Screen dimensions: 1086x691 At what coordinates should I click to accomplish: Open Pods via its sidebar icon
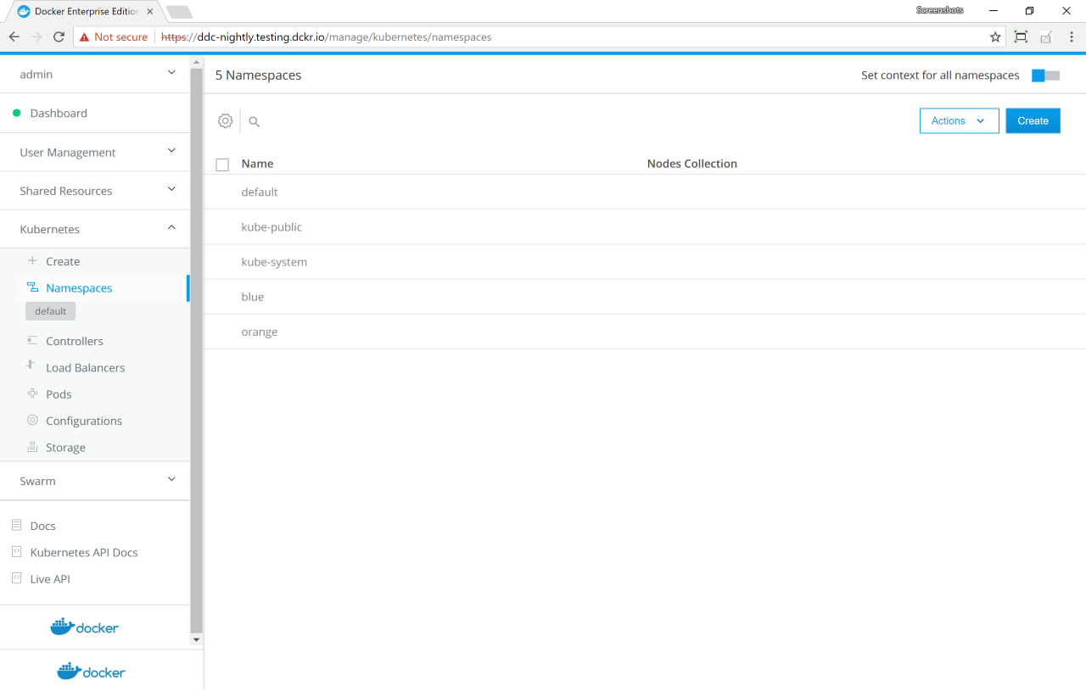tap(32, 393)
